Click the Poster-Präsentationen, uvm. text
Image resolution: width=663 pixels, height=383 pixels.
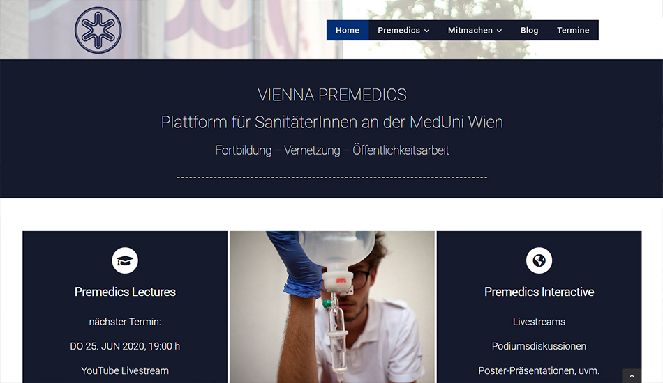pyautogui.click(x=539, y=370)
